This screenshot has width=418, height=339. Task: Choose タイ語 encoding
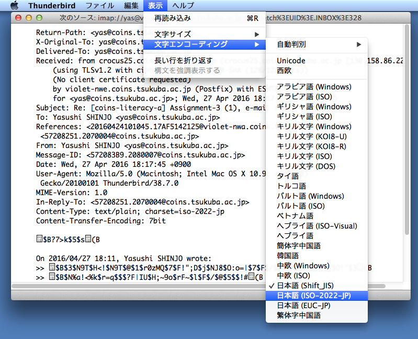pyautogui.click(x=317, y=176)
